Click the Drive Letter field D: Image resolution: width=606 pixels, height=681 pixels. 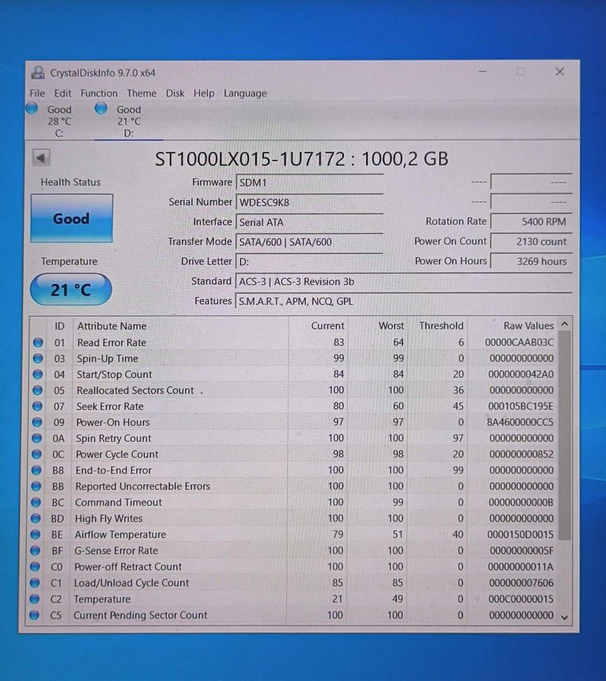(309, 262)
